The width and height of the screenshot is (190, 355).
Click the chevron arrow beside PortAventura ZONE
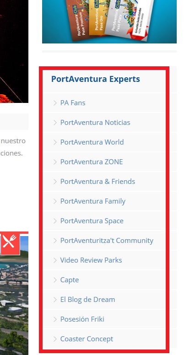(55, 162)
